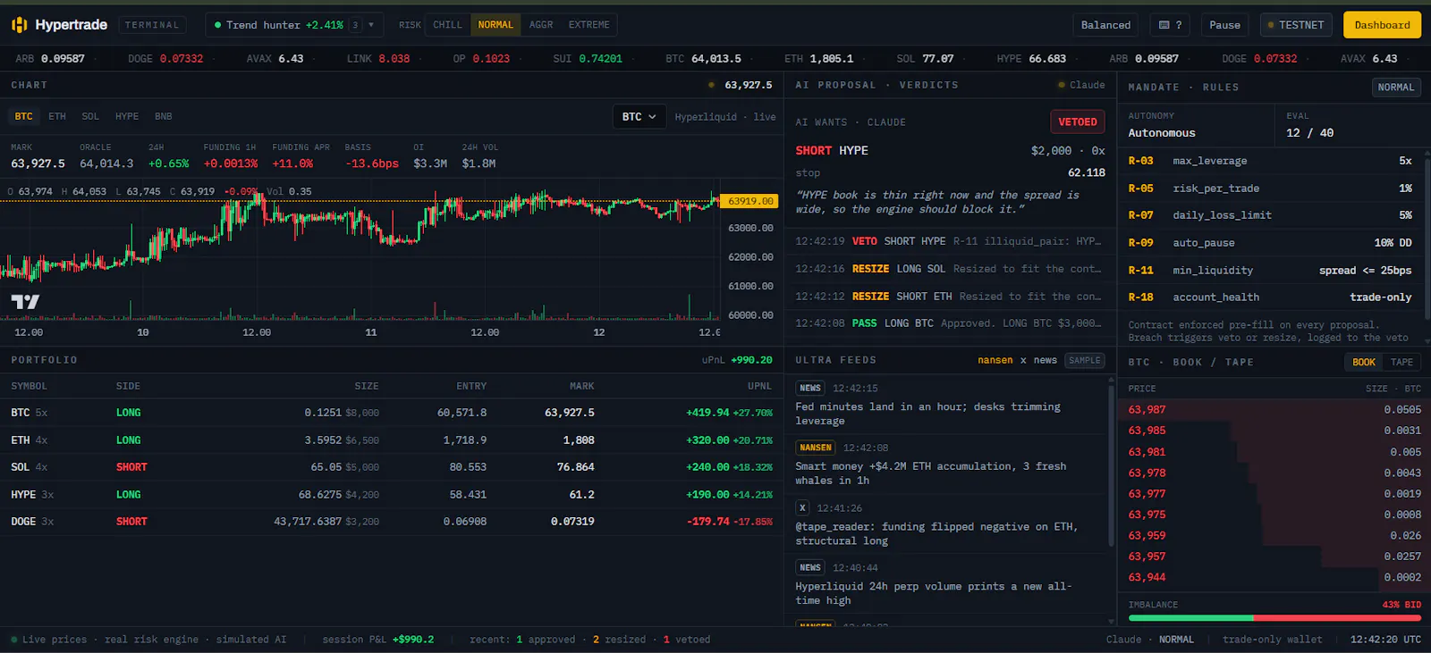Click the 63919.00 price marker on chart
This screenshot has width=1431, height=653.
pos(749,201)
